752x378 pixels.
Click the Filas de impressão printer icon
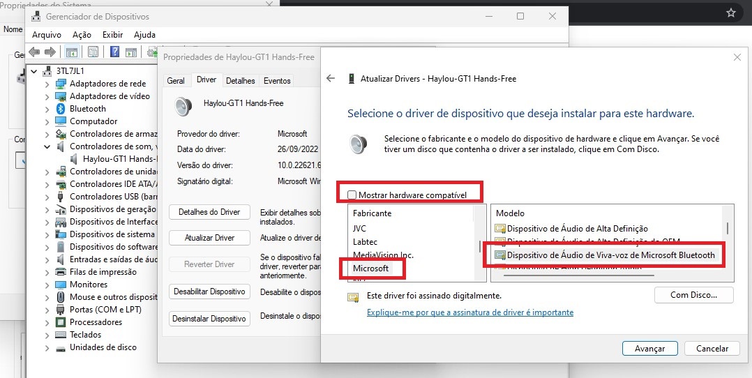[x=61, y=272]
